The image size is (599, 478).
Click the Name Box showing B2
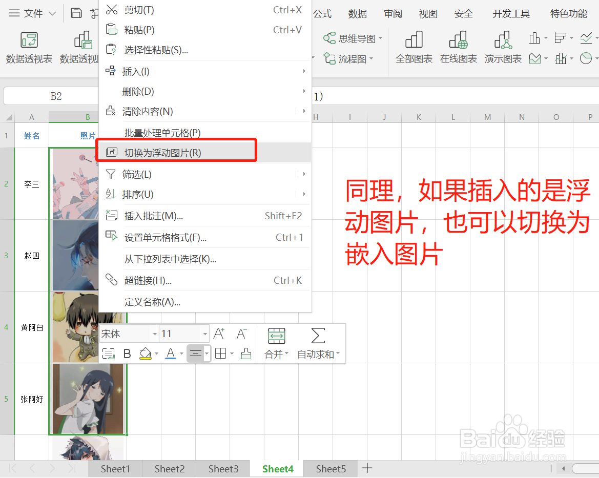click(x=56, y=96)
